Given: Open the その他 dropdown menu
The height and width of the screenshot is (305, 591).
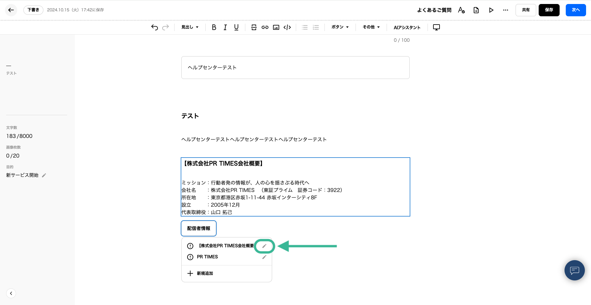Looking at the screenshot, I should [371, 27].
